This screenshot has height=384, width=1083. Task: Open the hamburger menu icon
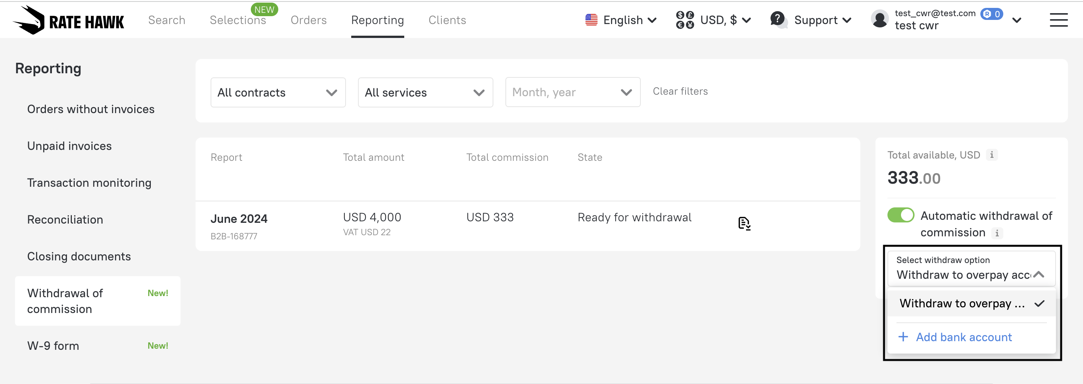1058,20
